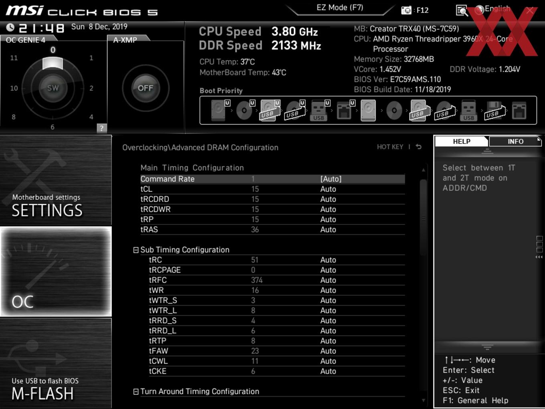This screenshot has width=545, height=409.
Task: Switch to the INFO tab
Action: point(515,141)
